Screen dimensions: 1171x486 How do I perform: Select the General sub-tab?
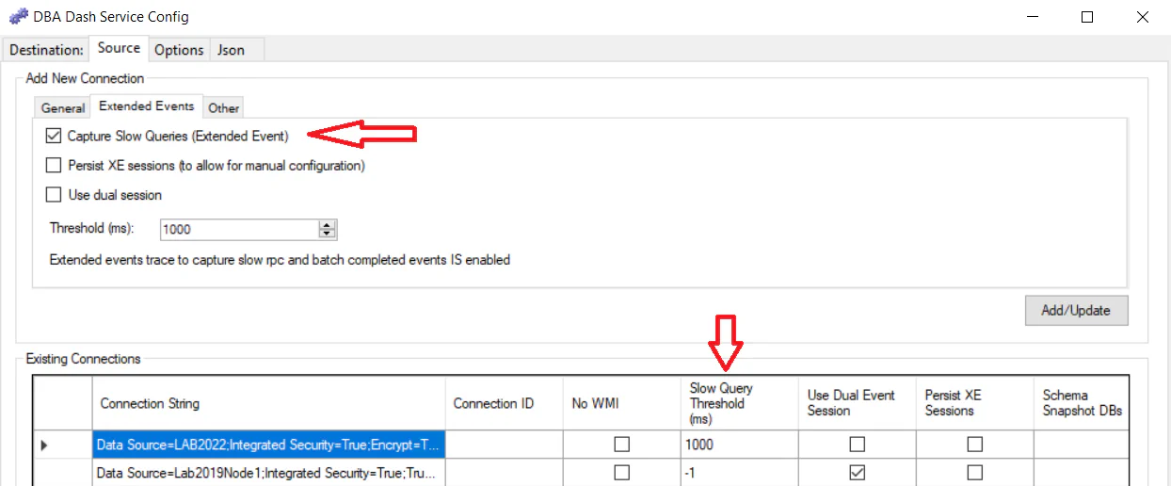[x=63, y=107]
